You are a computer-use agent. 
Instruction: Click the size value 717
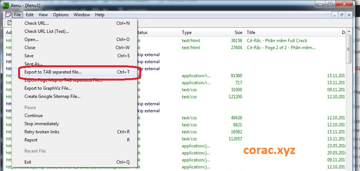pyautogui.click(x=239, y=83)
